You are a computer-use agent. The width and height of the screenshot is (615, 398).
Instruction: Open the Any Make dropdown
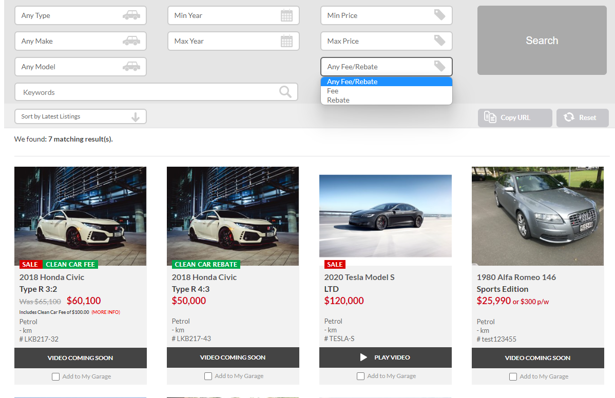(x=81, y=41)
